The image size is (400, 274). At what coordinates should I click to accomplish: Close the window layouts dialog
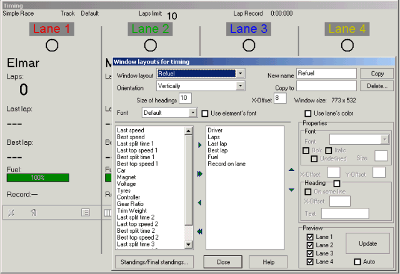pyautogui.click(x=223, y=262)
